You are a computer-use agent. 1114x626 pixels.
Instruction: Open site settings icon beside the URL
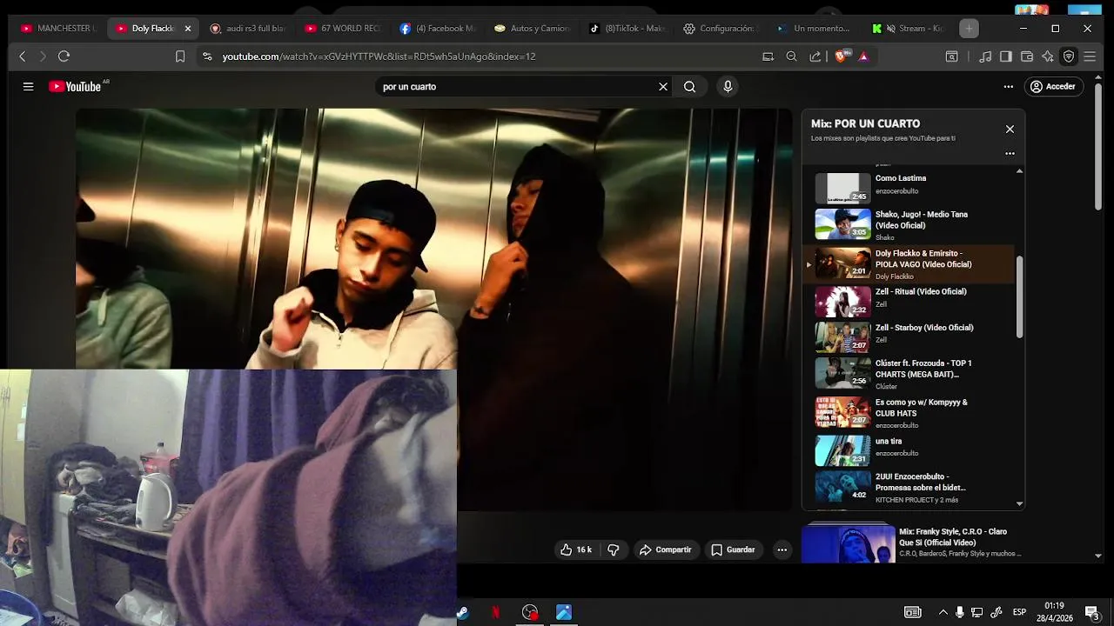click(206, 57)
